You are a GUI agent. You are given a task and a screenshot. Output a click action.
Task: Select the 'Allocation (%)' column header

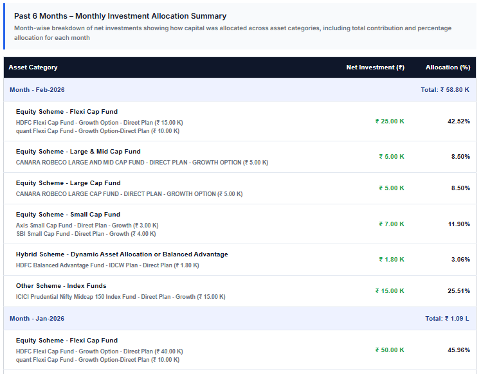(x=448, y=67)
